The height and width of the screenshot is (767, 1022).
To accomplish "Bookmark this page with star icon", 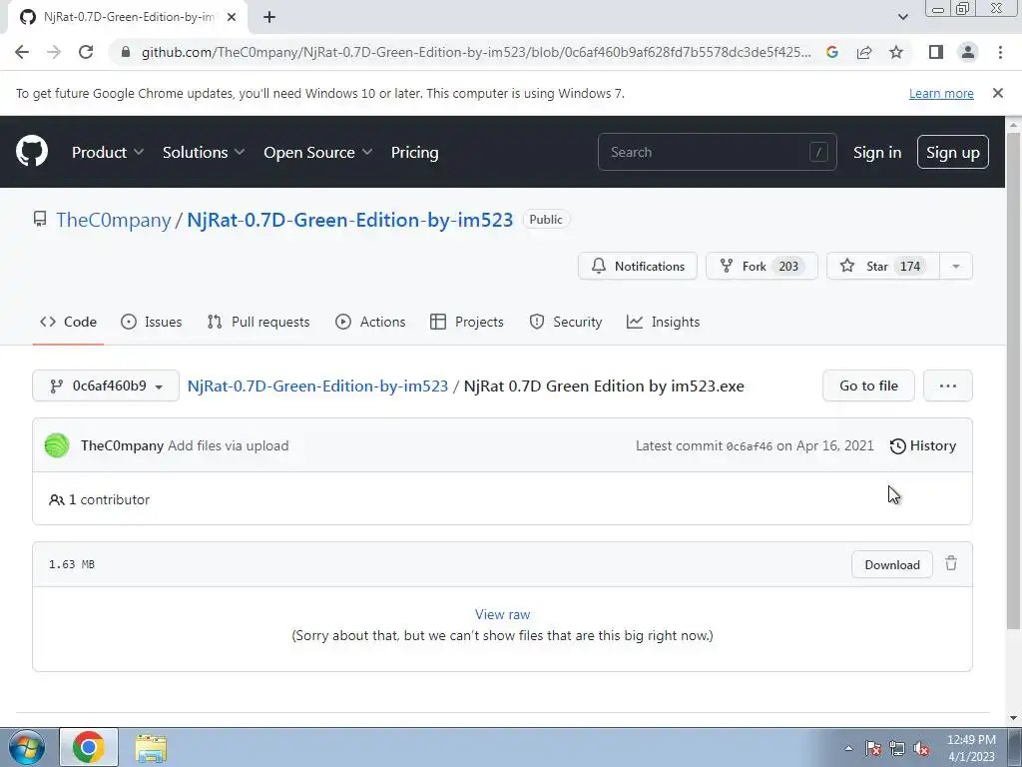I will point(896,52).
